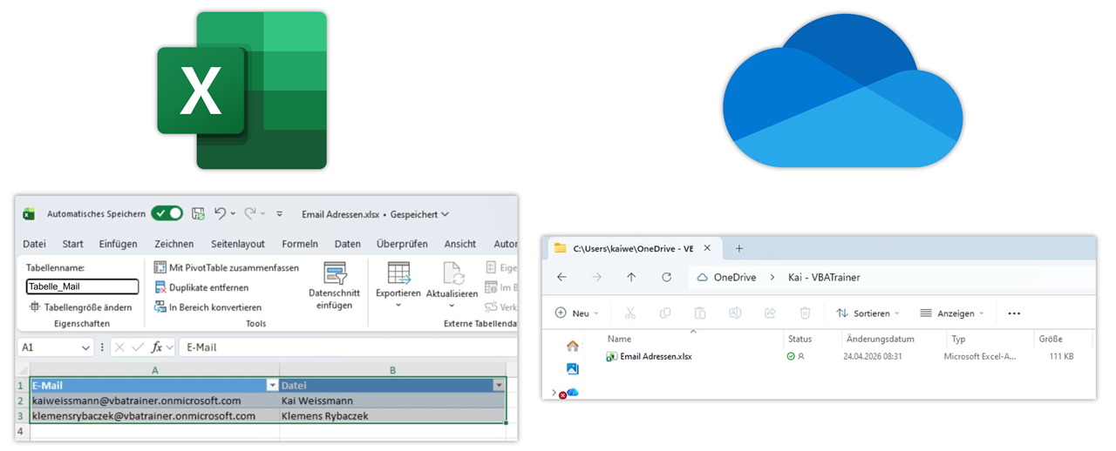Click the select-all corner of the sheet
1116x451 pixels.
point(23,370)
